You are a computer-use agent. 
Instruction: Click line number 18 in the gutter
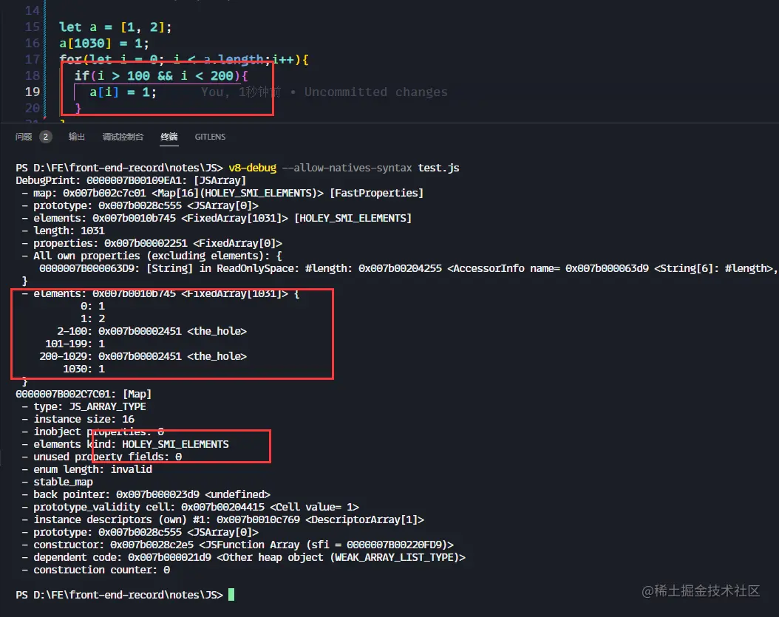click(33, 75)
